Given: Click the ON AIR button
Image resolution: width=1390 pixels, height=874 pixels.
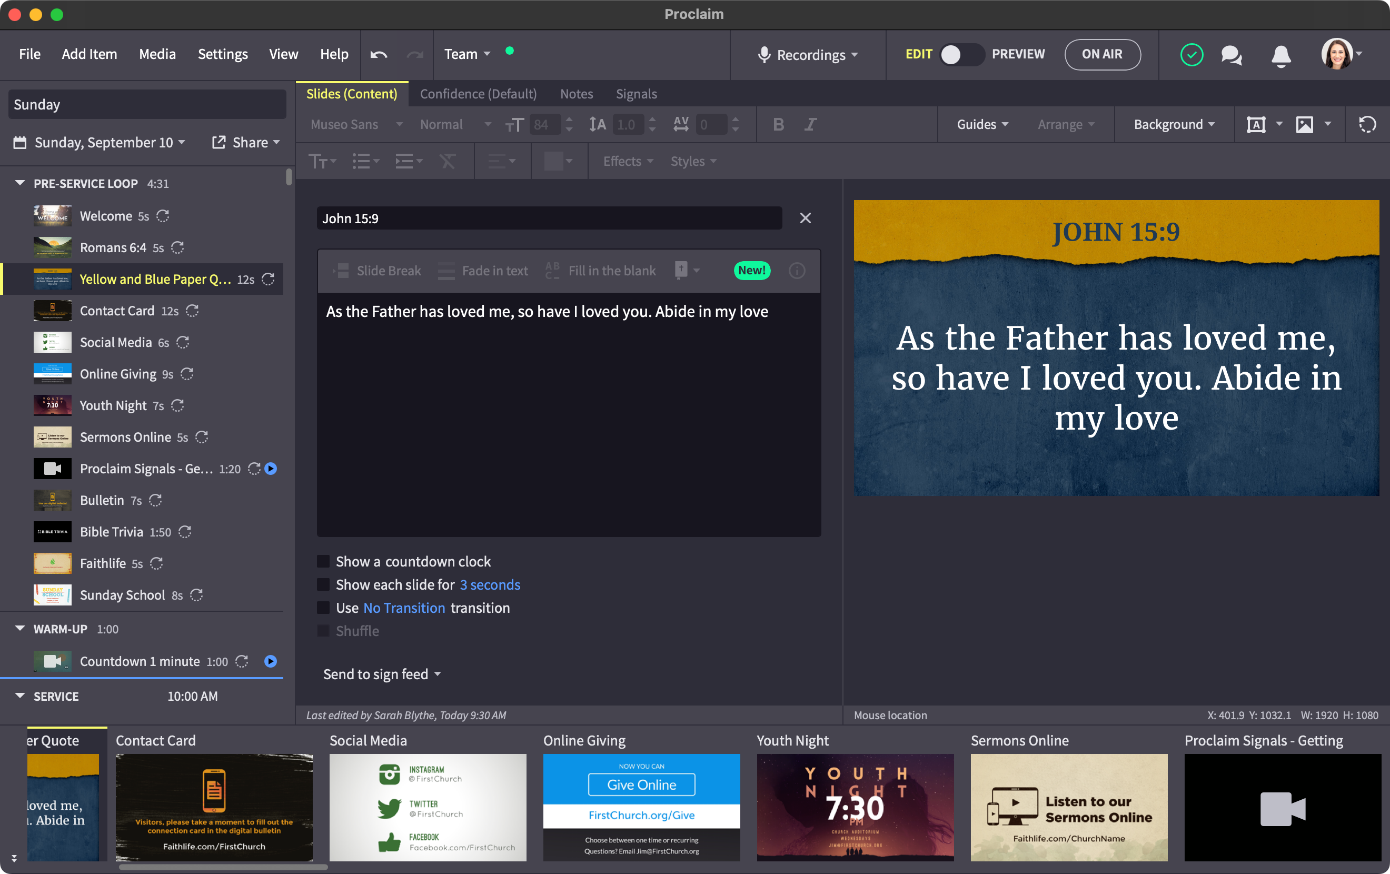Looking at the screenshot, I should [x=1102, y=54].
